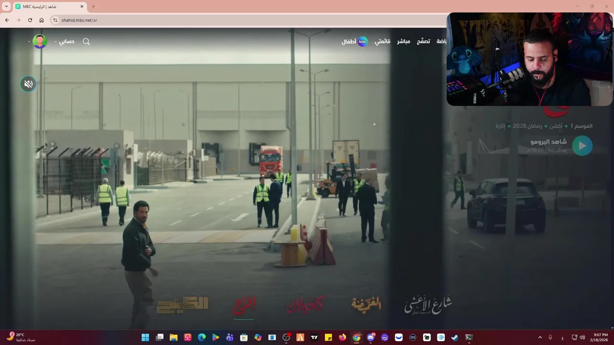The height and width of the screenshot is (345, 614).
Task: View site information icon in address bar
Action: point(55,20)
